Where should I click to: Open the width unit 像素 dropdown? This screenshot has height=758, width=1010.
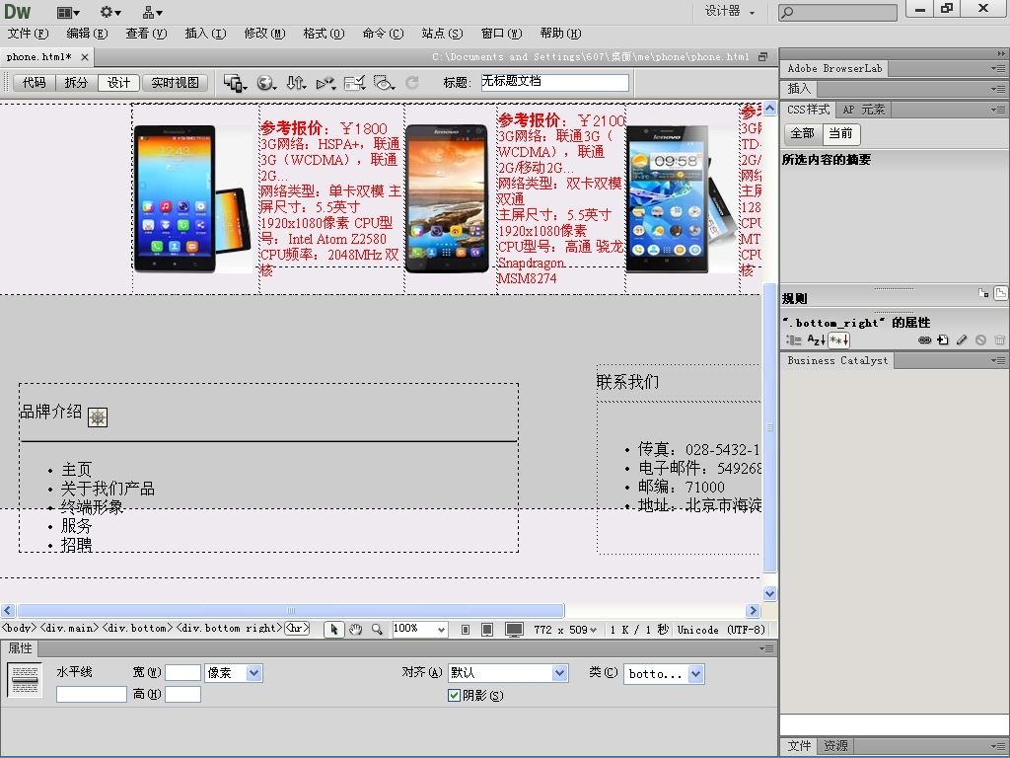[233, 673]
